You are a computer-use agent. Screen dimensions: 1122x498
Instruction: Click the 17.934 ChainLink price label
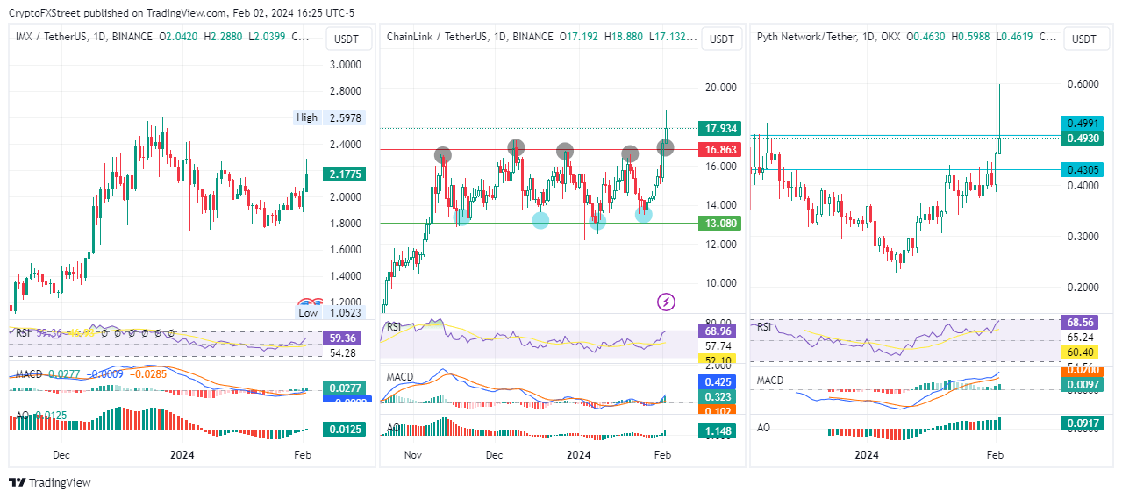[x=718, y=128]
